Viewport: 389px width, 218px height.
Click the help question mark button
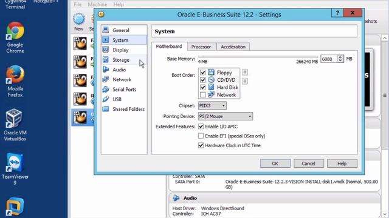pos(337,13)
